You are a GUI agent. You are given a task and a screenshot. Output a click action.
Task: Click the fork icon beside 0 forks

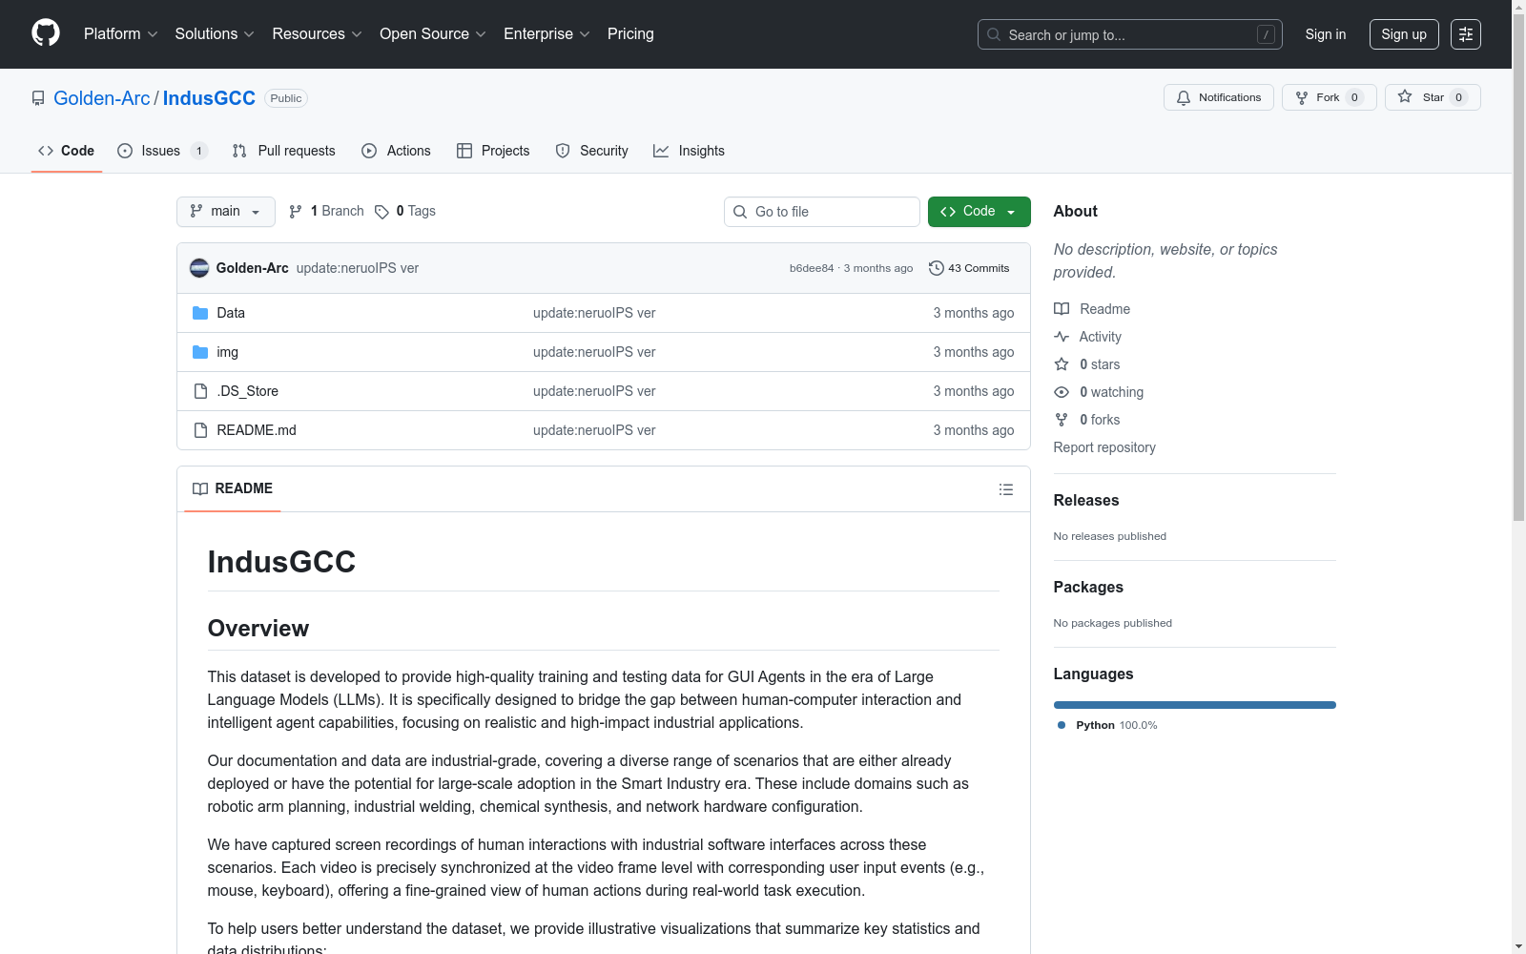(1062, 420)
